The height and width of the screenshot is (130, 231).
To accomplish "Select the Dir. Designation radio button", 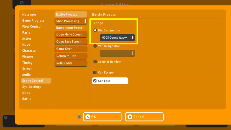I will (x=95, y=30).
